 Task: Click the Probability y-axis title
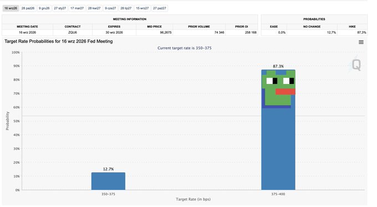coord(7,121)
